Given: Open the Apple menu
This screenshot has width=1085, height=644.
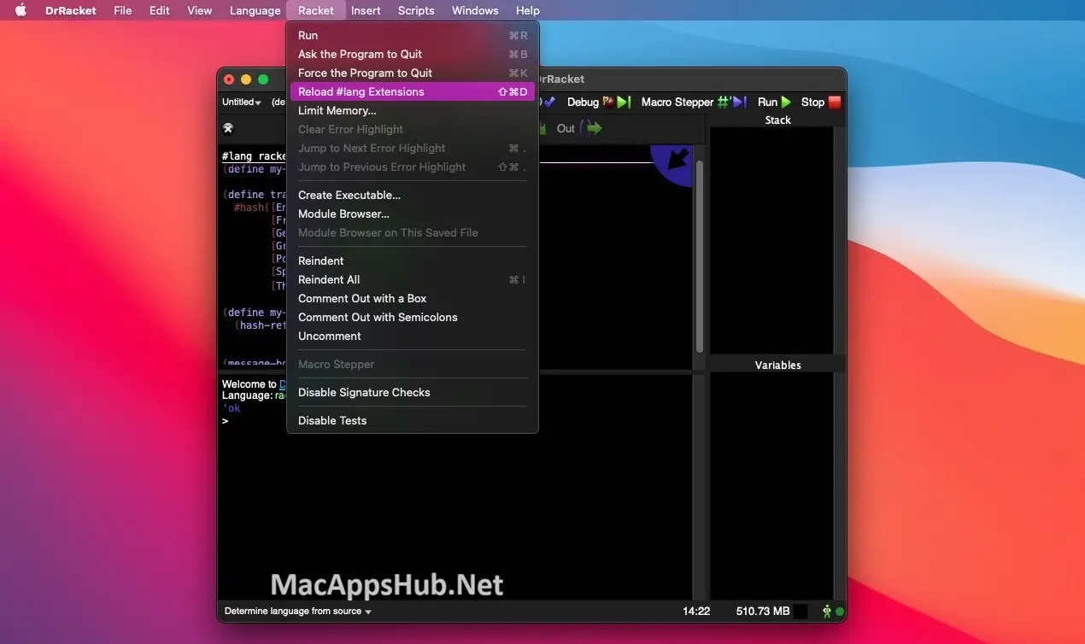Looking at the screenshot, I should [21, 10].
